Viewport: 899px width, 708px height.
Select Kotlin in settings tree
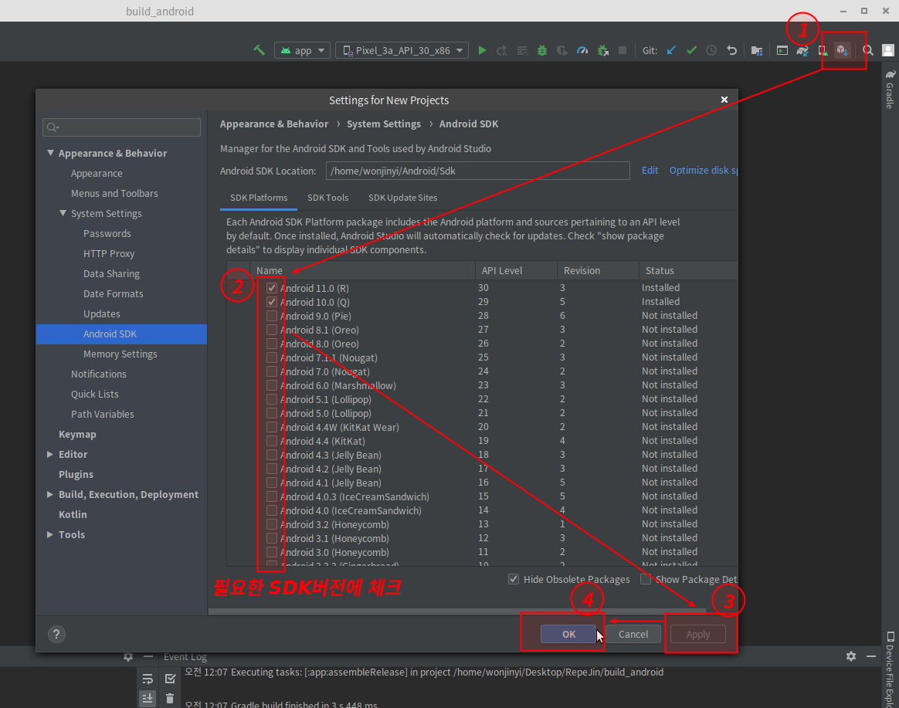click(x=73, y=515)
